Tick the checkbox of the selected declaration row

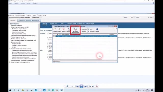pos(54,36)
